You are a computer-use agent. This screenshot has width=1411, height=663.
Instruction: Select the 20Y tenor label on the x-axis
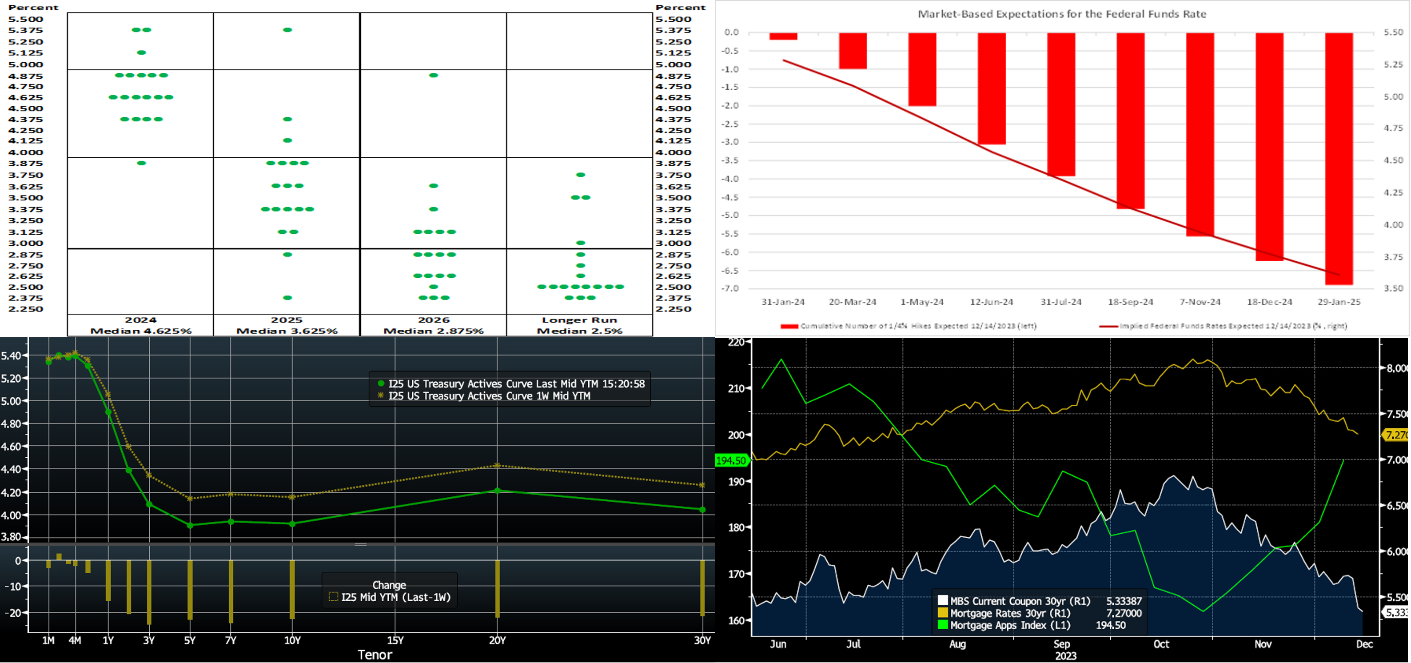(497, 640)
